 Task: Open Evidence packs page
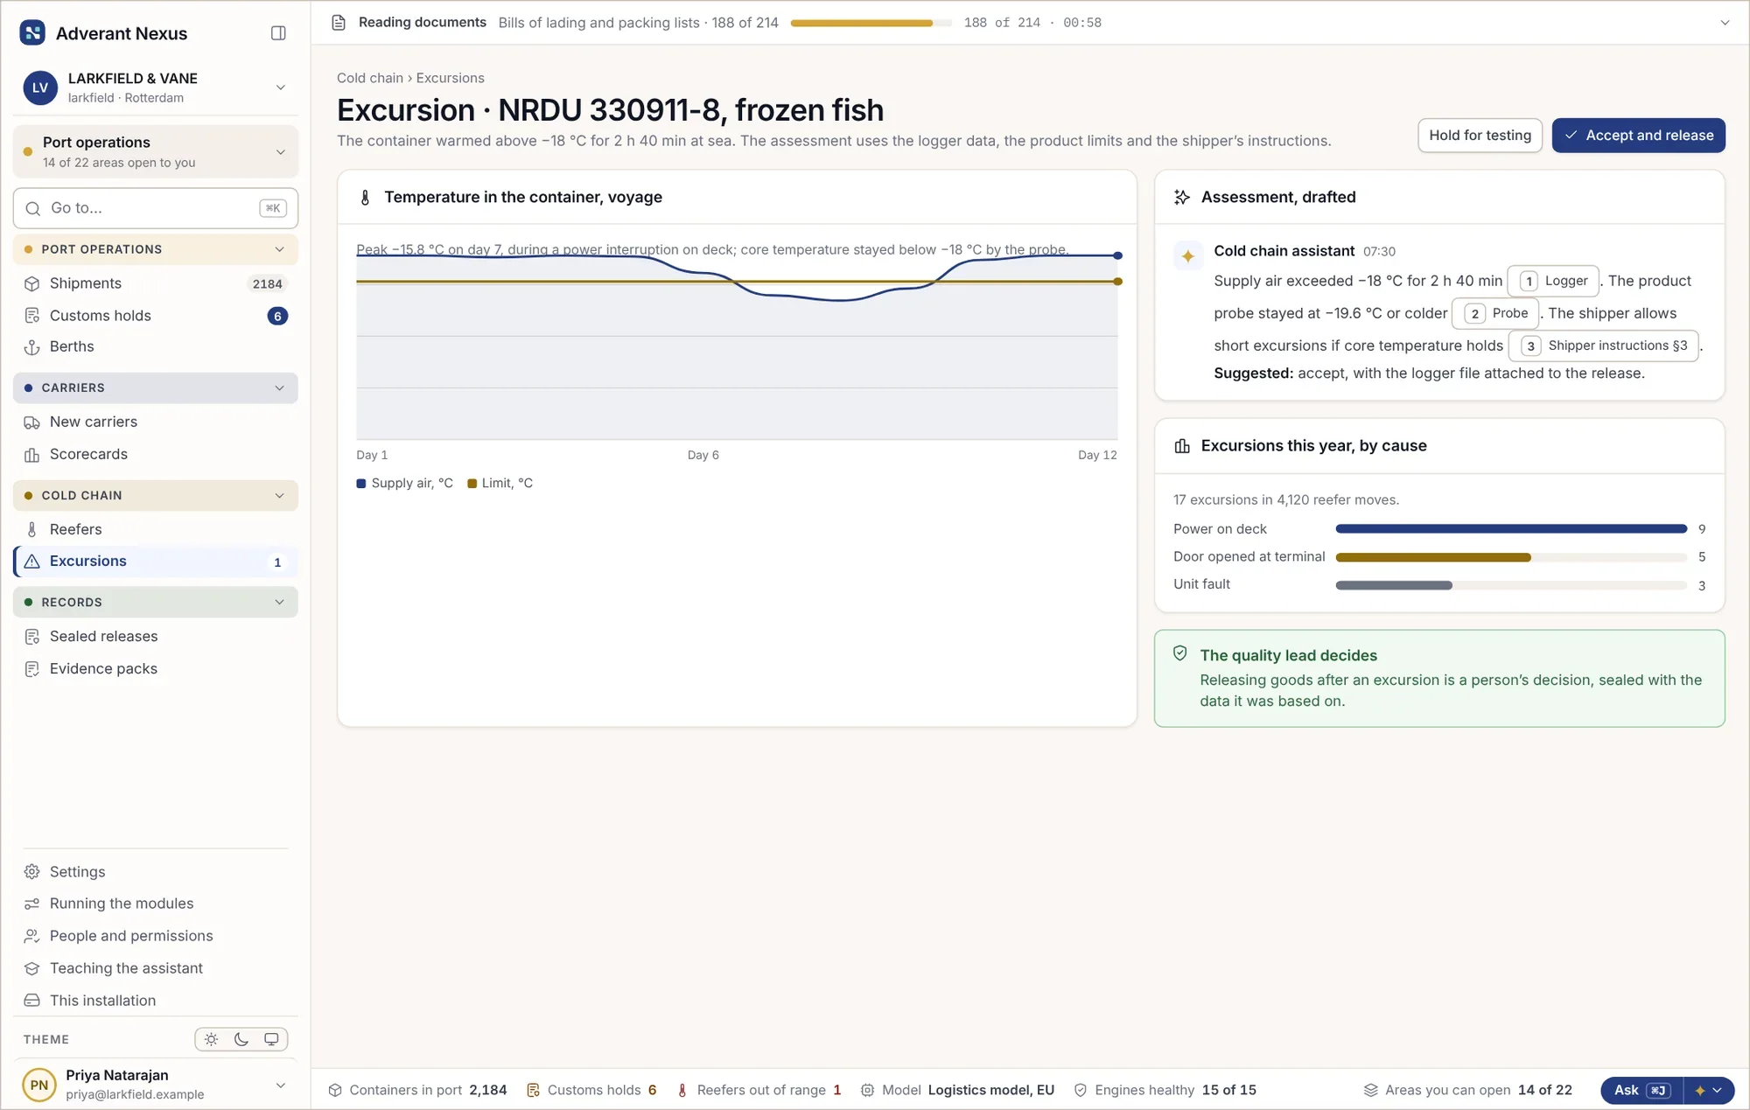pyautogui.click(x=156, y=669)
